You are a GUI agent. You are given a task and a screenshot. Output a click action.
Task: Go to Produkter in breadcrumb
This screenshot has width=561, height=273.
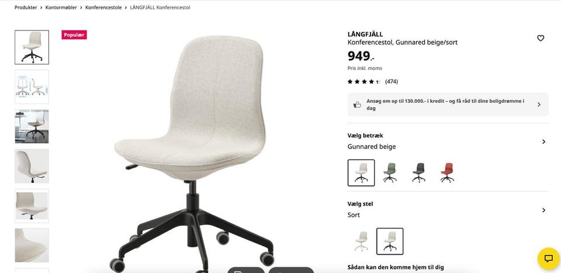[x=26, y=8]
